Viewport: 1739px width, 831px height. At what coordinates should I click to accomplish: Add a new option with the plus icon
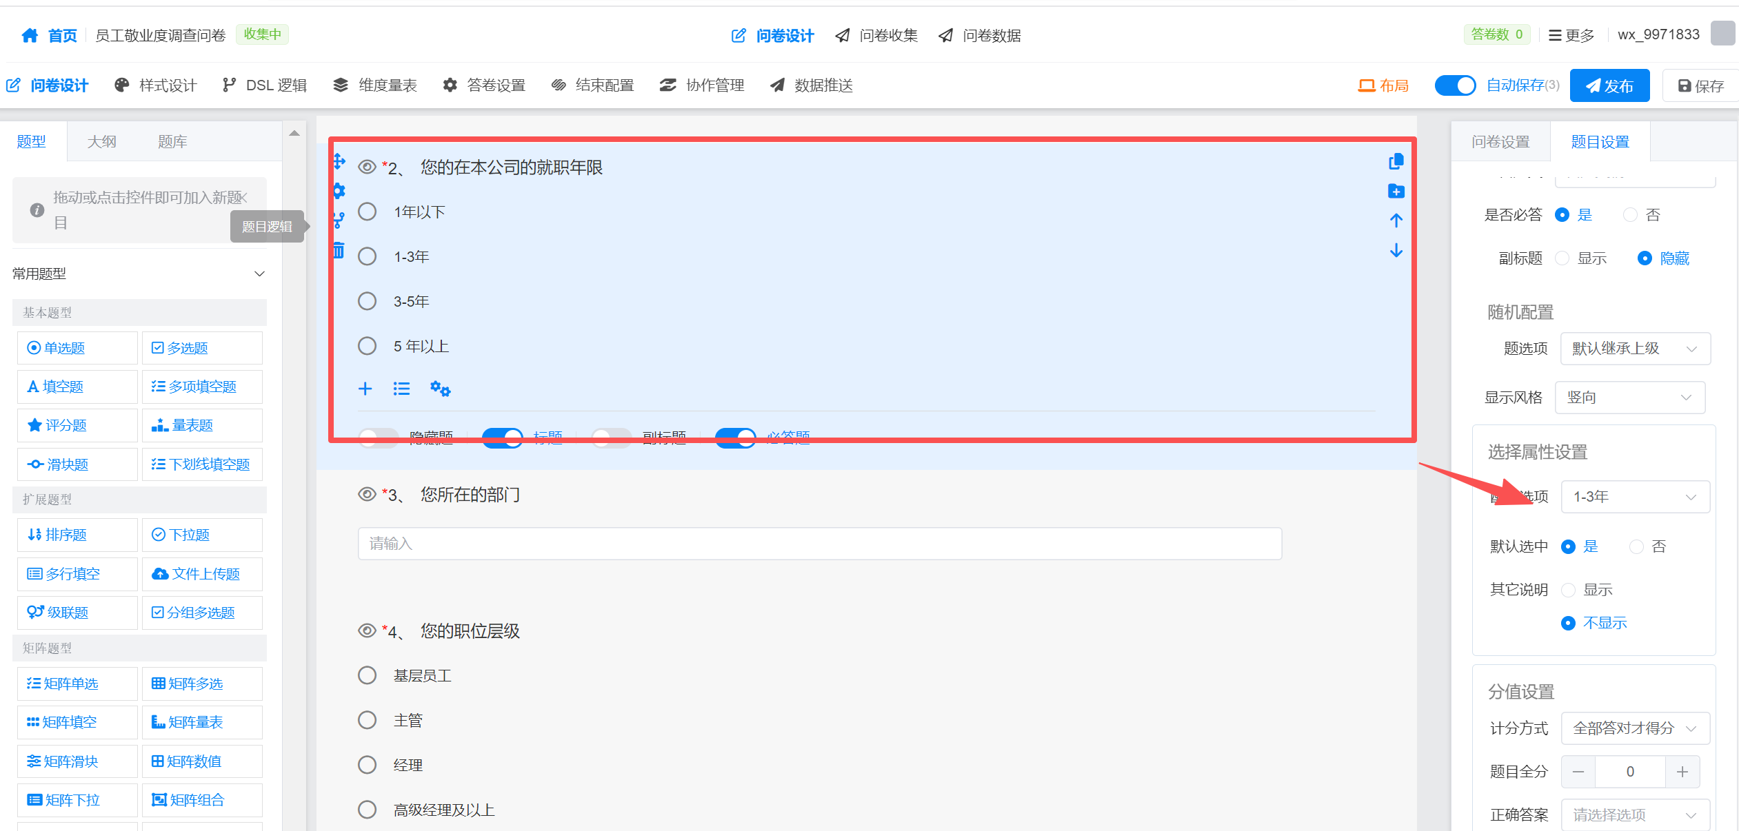pos(365,389)
